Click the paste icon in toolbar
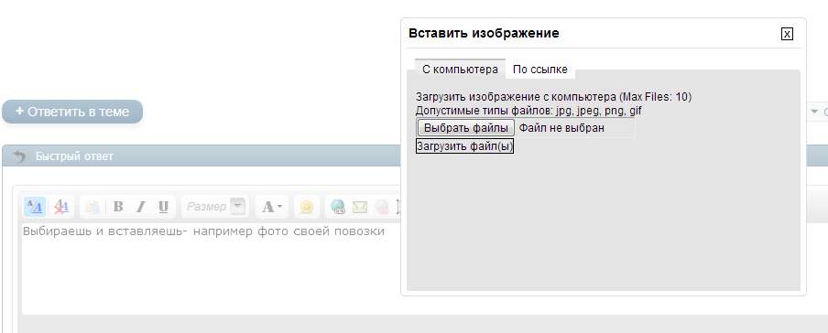Image resolution: width=828 pixels, height=333 pixels. pos(93,207)
